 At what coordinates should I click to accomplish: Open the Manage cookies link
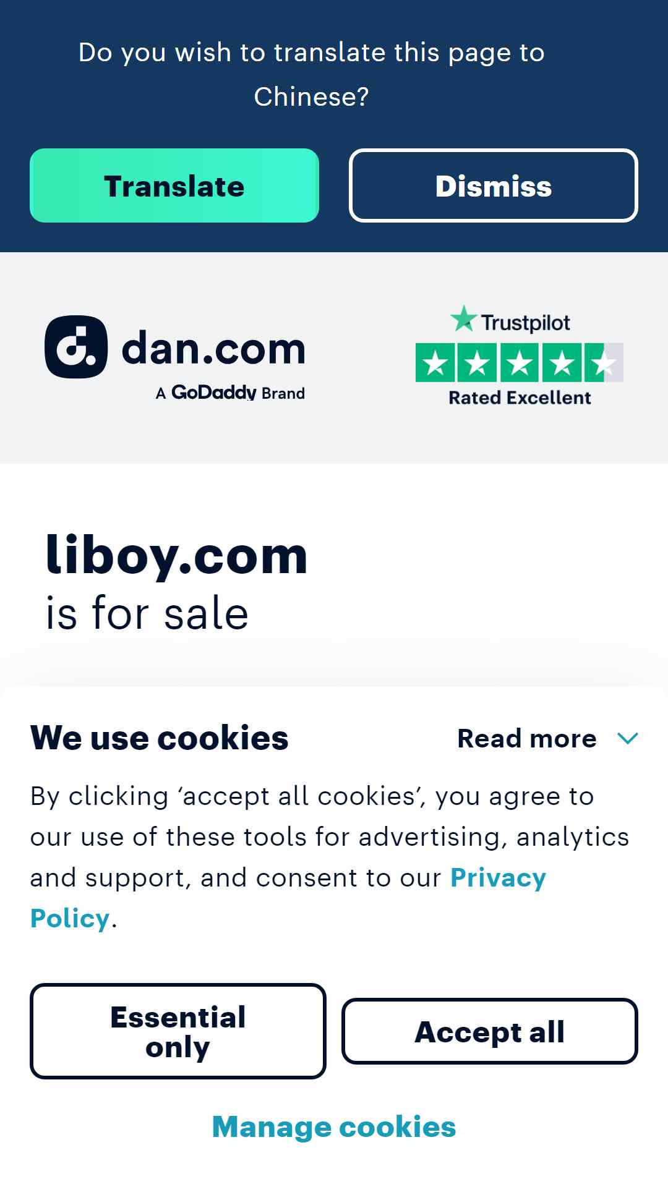(x=334, y=1126)
